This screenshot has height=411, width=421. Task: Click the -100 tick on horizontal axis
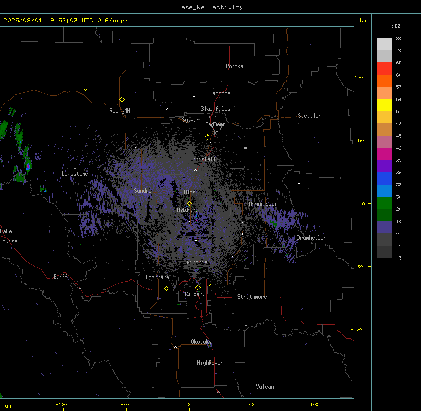click(x=61, y=404)
